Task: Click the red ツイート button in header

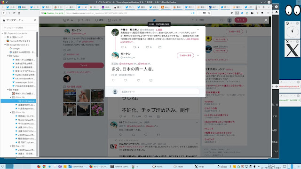Action: (x=241, y=20)
